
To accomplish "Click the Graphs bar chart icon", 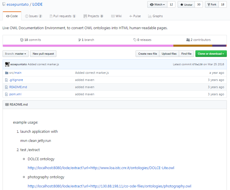I will [150, 16].
